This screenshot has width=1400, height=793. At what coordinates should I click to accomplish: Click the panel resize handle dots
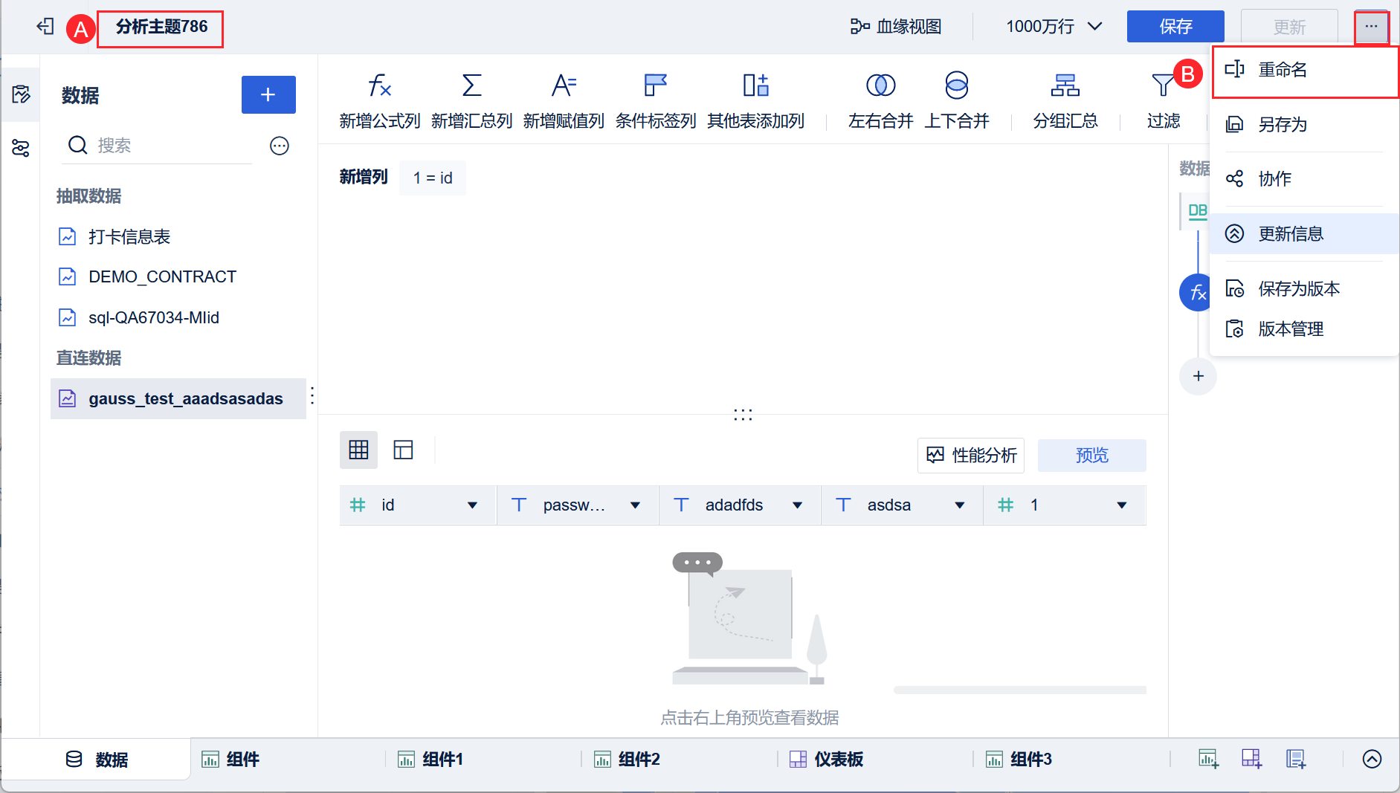pyautogui.click(x=743, y=415)
